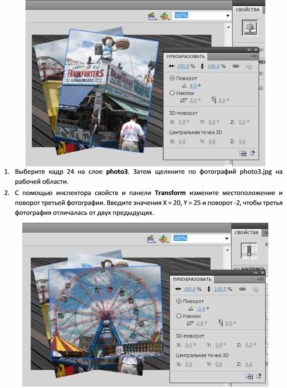Image resolution: width=287 pixels, height=388 pixels.
Task: Open zoom 100% dropdown arrow above Frankfurters photo
Action: pyautogui.click(x=228, y=16)
